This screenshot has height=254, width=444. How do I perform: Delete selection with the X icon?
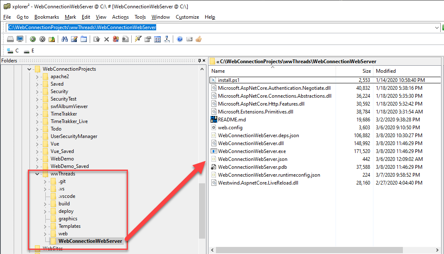pyautogui.click(x=106, y=39)
